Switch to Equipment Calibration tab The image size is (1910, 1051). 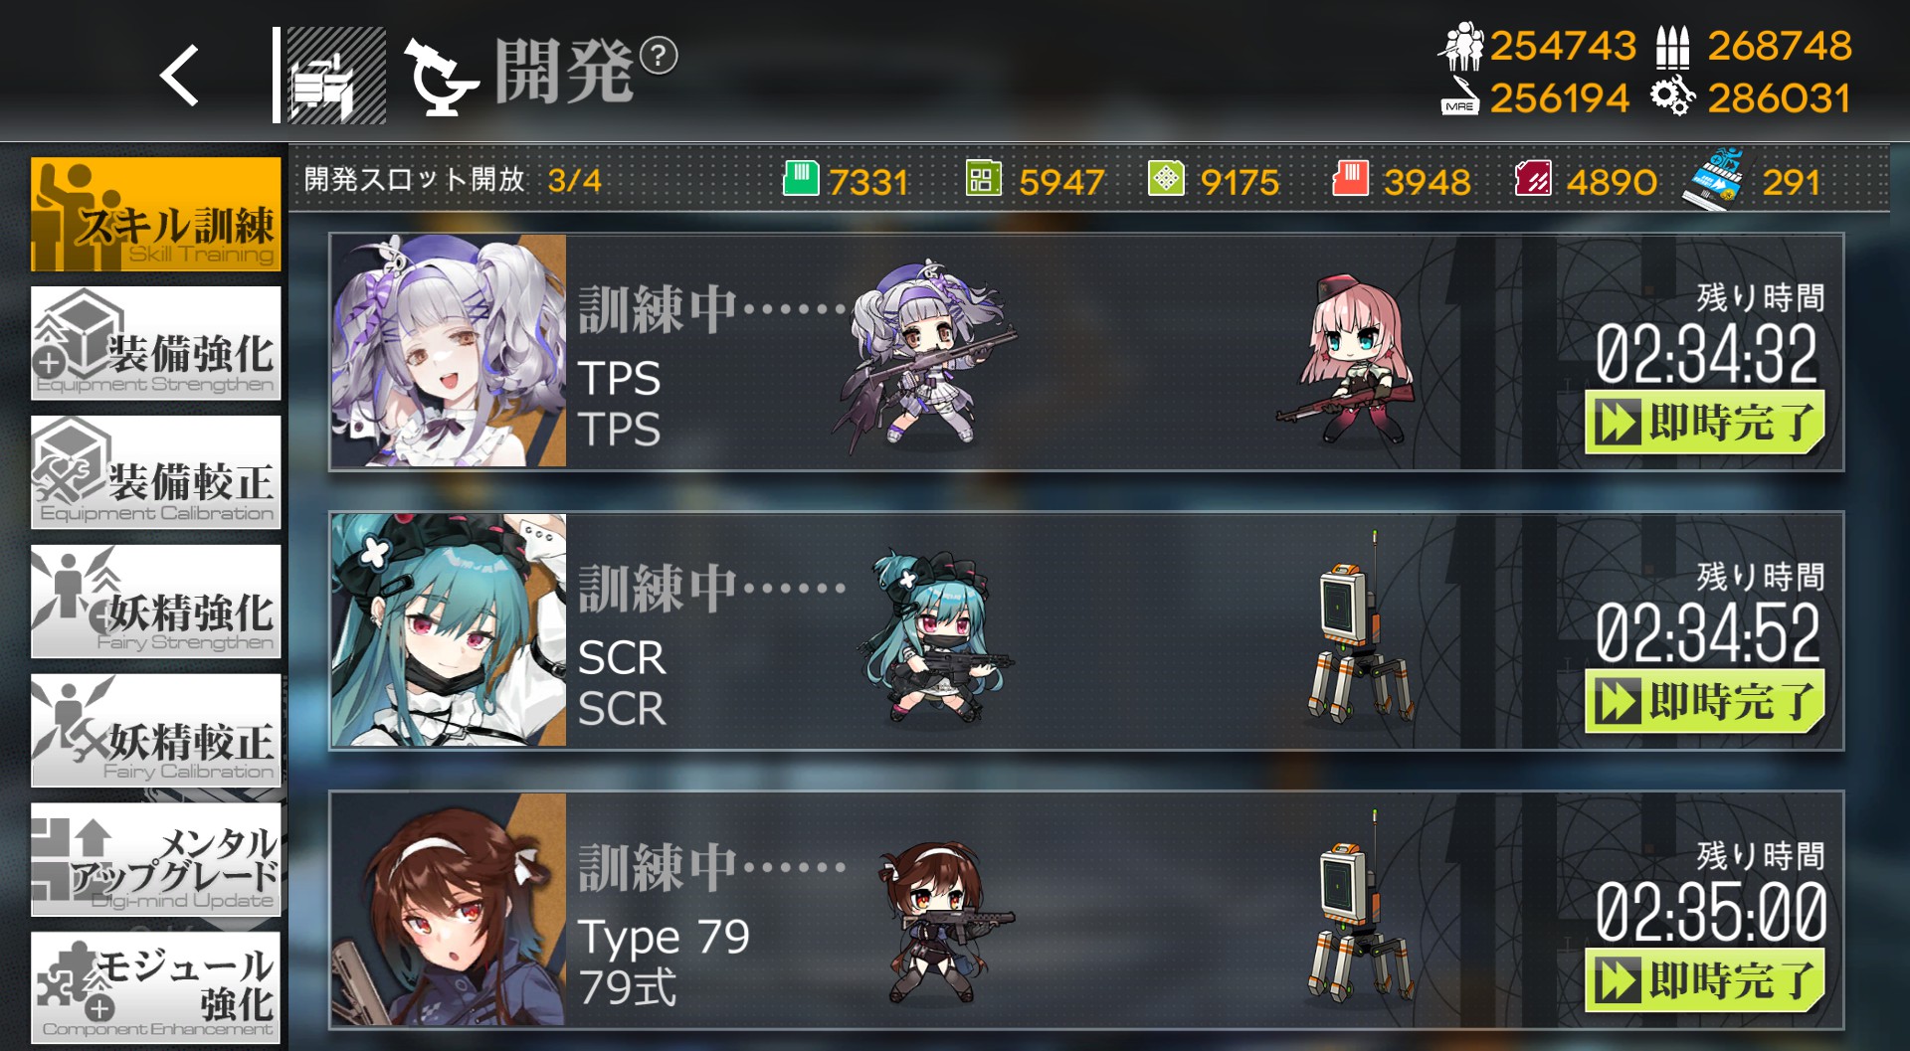click(155, 472)
